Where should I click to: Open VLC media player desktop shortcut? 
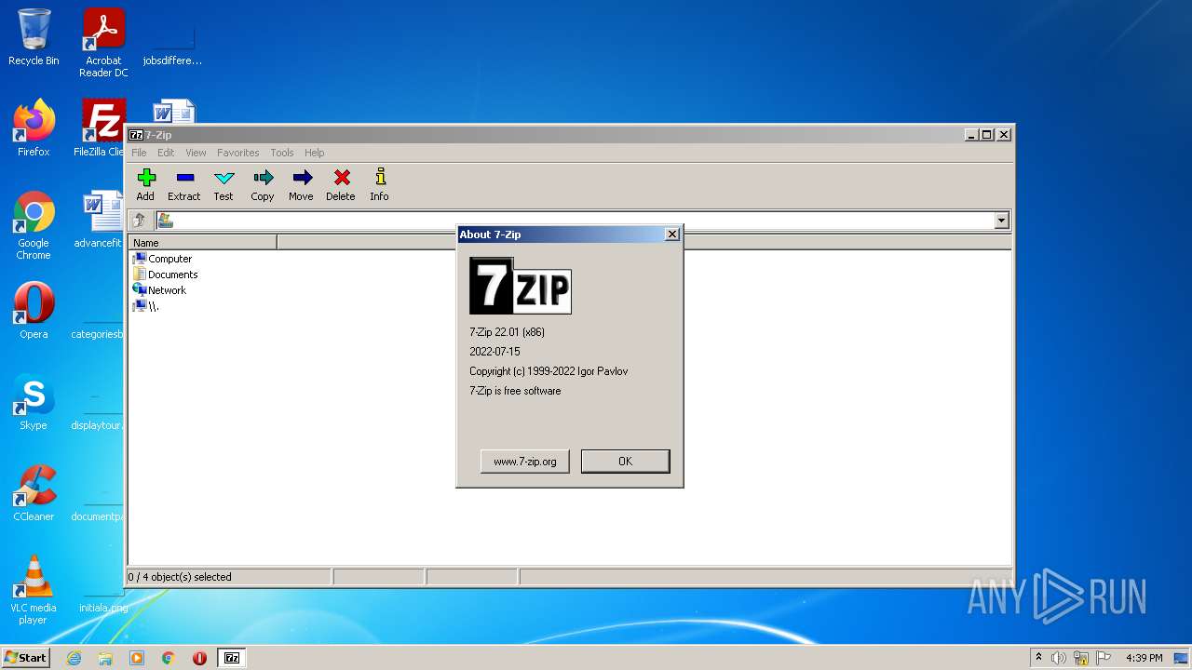click(34, 590)
